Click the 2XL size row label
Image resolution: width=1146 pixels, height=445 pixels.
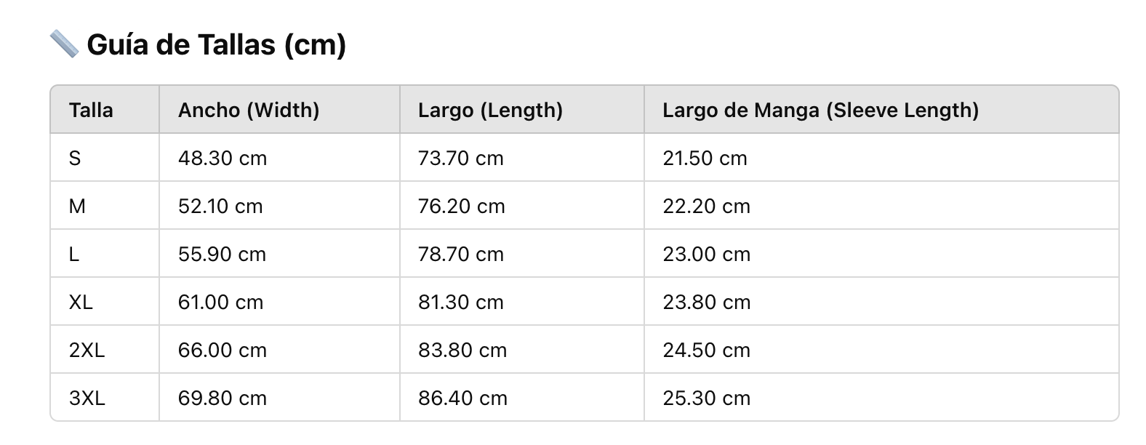[x=87, y=350]
